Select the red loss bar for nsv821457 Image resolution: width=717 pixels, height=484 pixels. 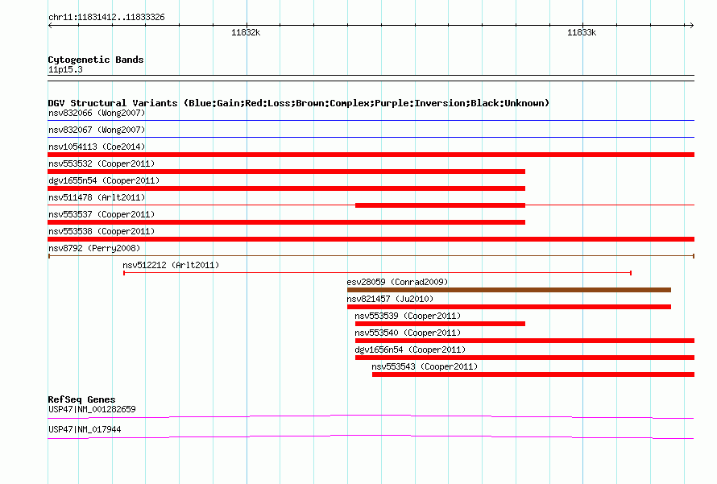tap(509, 307)
